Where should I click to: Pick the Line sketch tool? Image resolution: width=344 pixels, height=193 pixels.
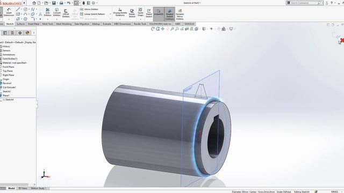[18, 9]
